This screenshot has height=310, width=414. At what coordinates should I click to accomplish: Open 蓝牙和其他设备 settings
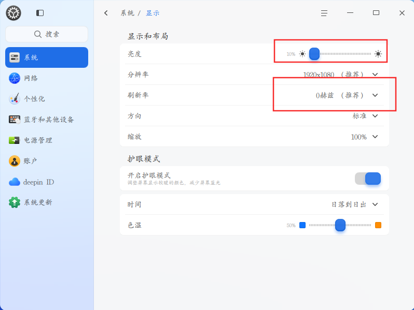click(x=47, y=120)
